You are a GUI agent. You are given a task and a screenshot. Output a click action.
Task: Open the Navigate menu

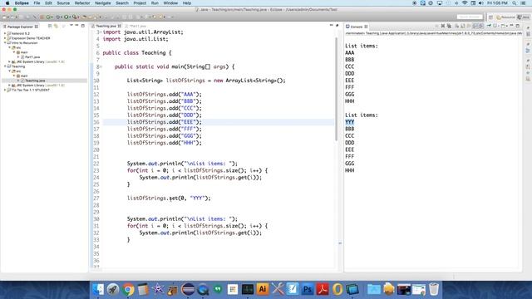click(x=102, y=3)
